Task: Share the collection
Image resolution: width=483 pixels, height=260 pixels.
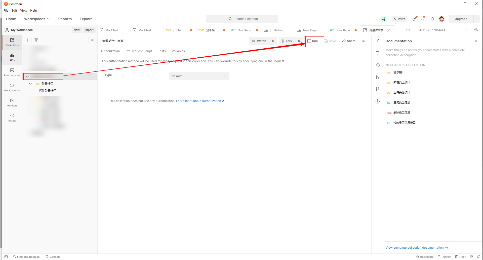Action: [349, 41]
